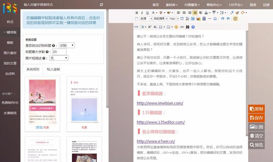Apply superscript formatting
Image resolution: width=273 pixels, height=162 pixels.
click(x=150, y=27)
